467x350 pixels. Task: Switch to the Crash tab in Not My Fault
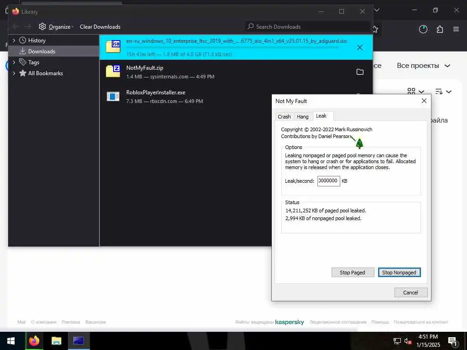pyautogui.click(x=284, y=117)
